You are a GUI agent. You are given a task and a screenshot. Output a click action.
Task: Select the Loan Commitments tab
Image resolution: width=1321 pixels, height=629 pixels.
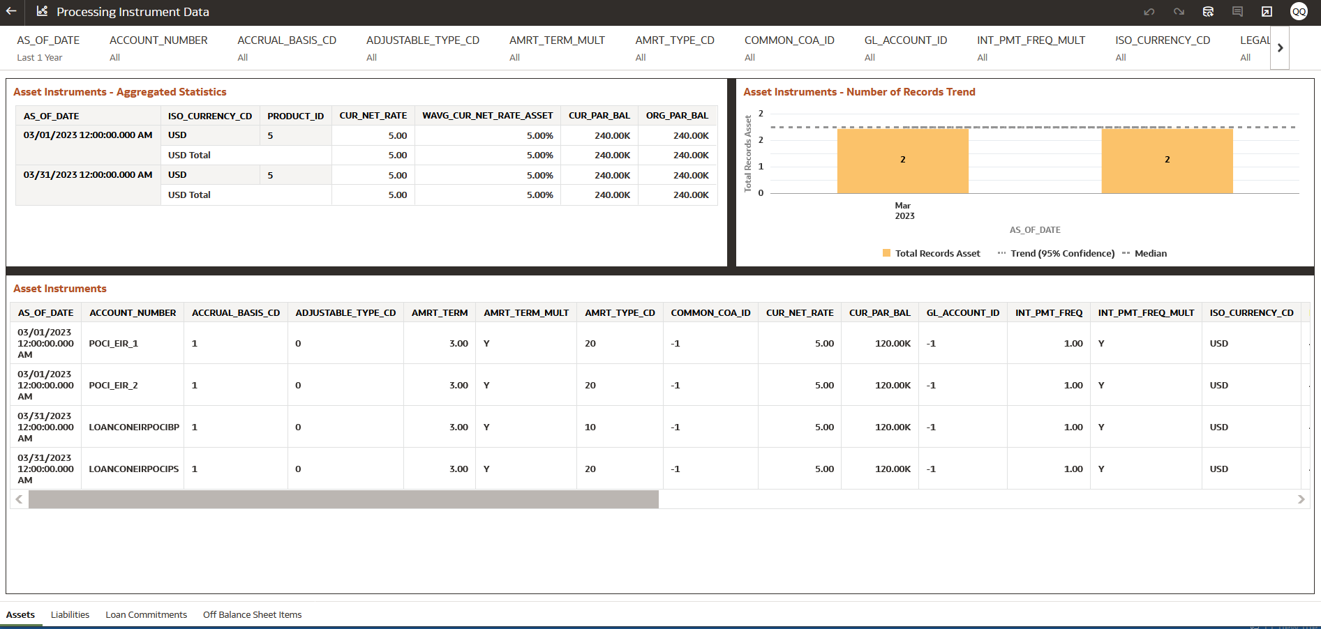point(146,614)
